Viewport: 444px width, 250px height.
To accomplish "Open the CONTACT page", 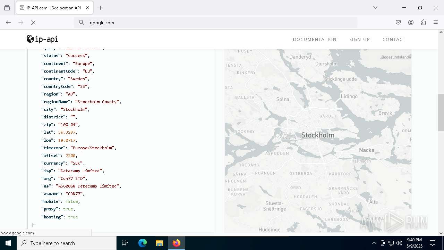I will (394, 40).
